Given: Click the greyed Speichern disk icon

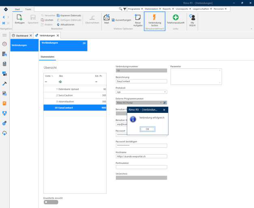Looking at the screenshot, I should pos(33,17).
